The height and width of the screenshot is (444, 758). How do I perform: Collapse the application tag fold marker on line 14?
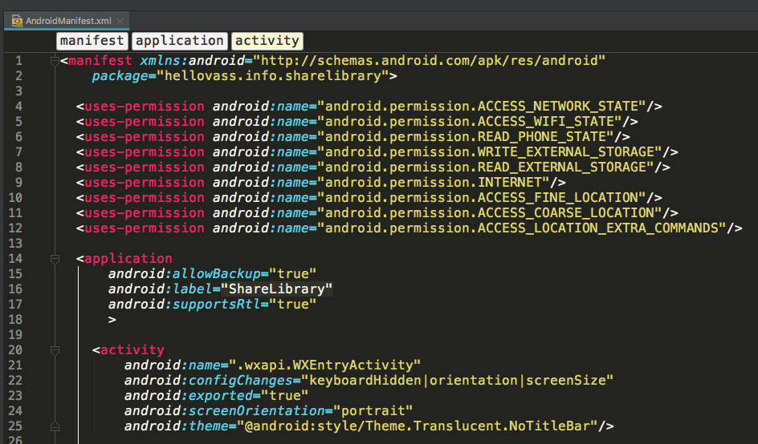(x=55, y=259)
